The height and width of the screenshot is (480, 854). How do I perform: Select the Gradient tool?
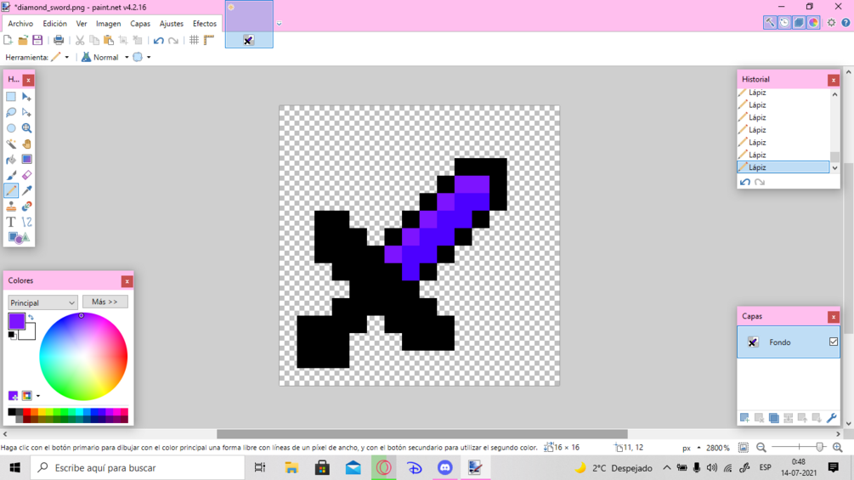pos(26,160)
